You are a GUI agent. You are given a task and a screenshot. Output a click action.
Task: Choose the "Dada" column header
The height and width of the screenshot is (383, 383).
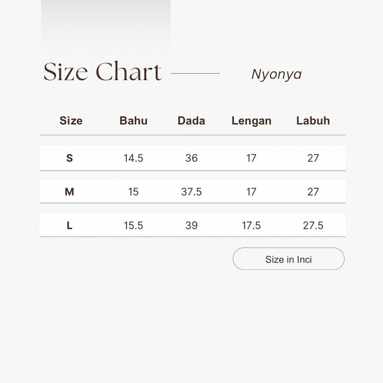[x=191, y=120]
